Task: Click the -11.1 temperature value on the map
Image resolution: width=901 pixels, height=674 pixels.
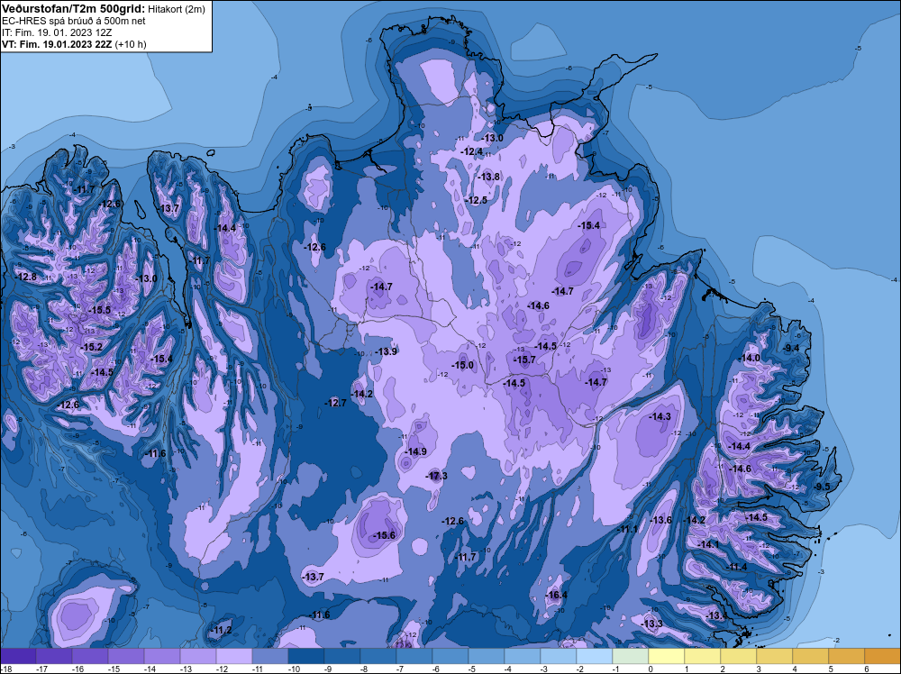Action: tap(627, 529)
